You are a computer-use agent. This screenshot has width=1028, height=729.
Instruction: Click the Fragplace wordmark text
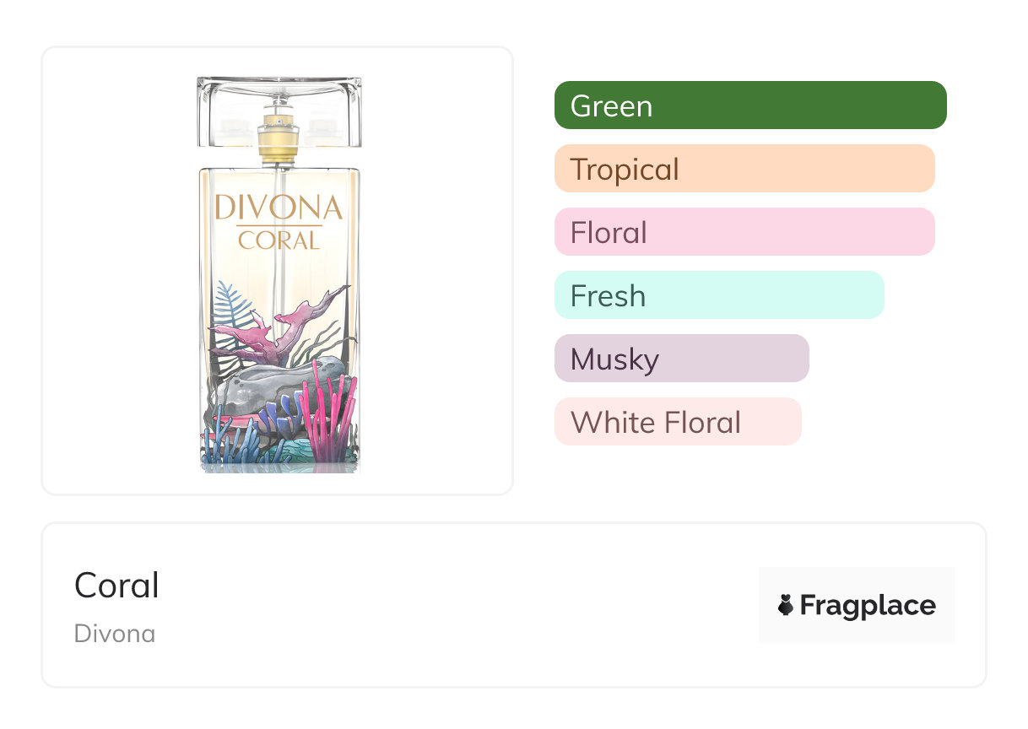(868, 605)
